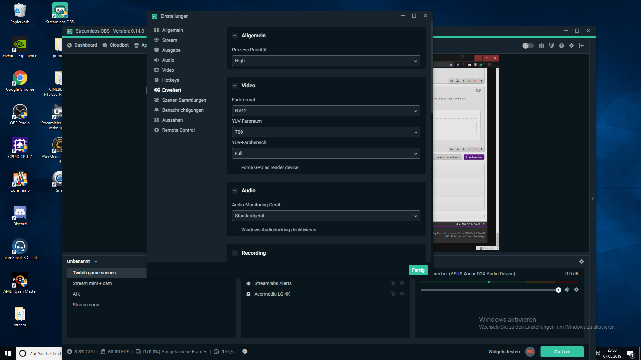Collapse the Video settings section

[x=235, y=86]
